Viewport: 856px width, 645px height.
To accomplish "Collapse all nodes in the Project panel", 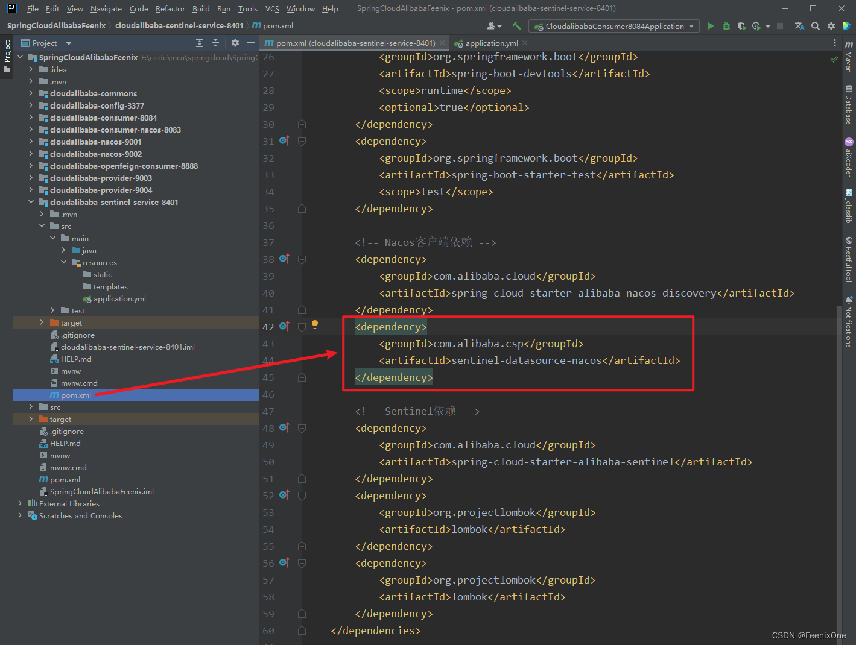I will (215, 43).
